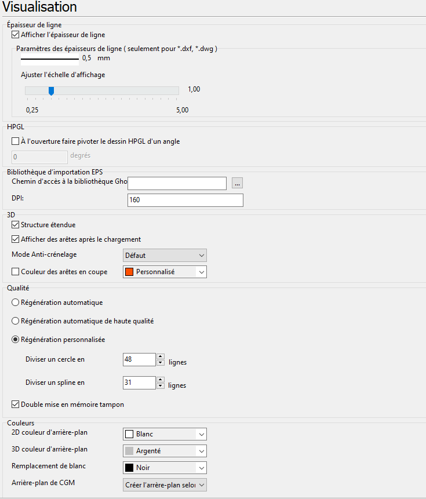Click the Ghostscript library path field
The image size is (426, 499).
[177, 183]
